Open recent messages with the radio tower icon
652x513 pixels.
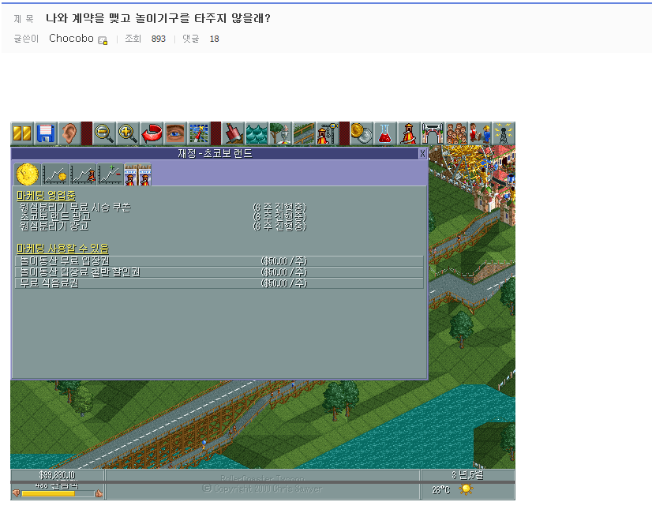coord(504,133)
